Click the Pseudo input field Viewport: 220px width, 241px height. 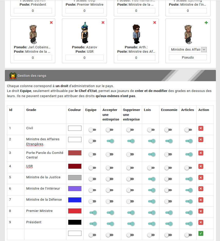188,58
